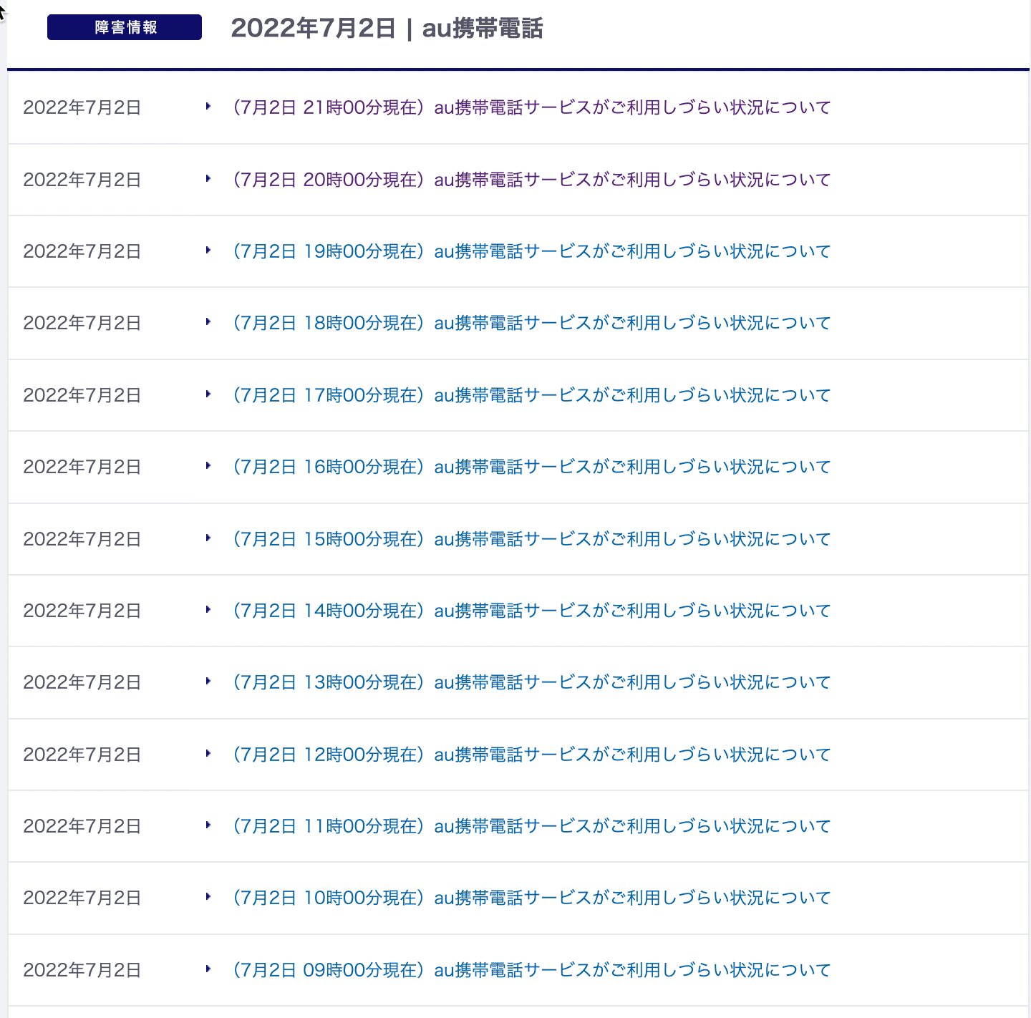Image resolution: width=1031 pixels, height=1018 pixels.
Task: Open the 19時00分現在 au outage notice link
Action: 531,251
